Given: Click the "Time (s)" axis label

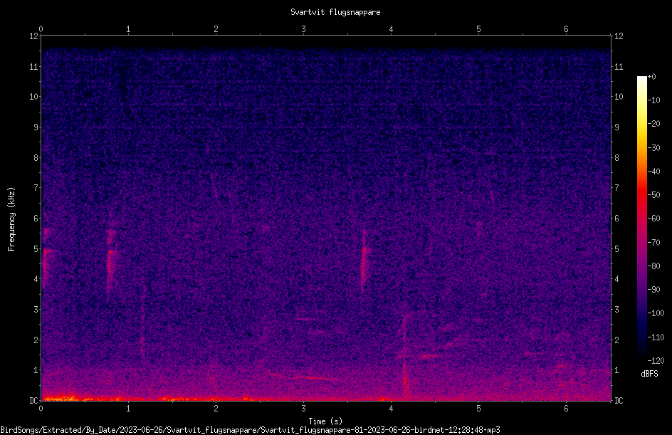Looking at the screenshot, I should pyautogui.click(x=326, y=421).
